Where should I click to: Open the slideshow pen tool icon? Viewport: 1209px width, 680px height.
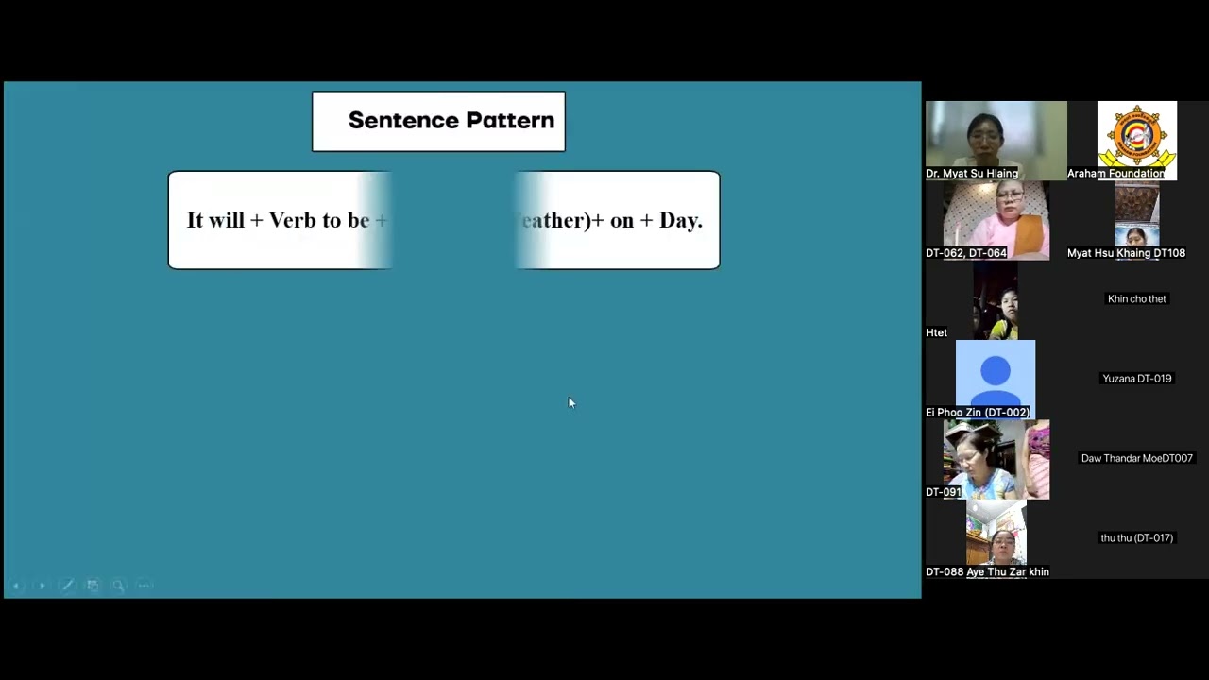[x=67, y=586]
